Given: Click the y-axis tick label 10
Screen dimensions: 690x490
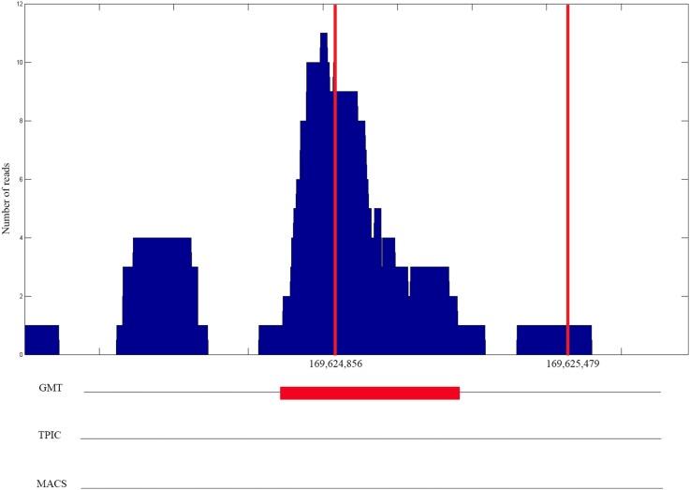Looking at the screenshot, I should coord(17,63).
